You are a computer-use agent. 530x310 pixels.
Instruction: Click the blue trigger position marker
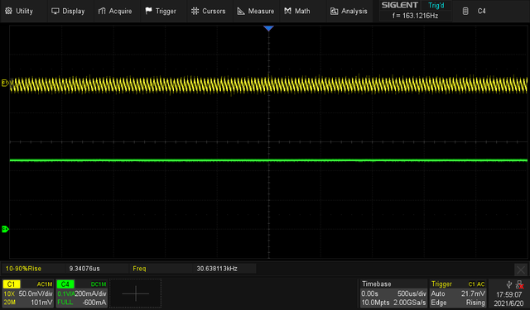pos(268,28)
